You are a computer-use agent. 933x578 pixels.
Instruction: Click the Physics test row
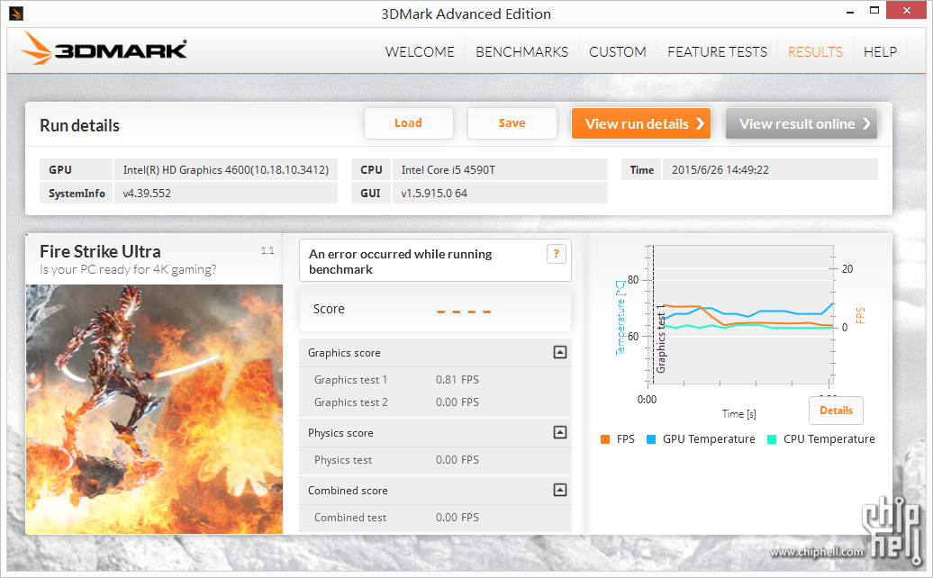[435, 460]
